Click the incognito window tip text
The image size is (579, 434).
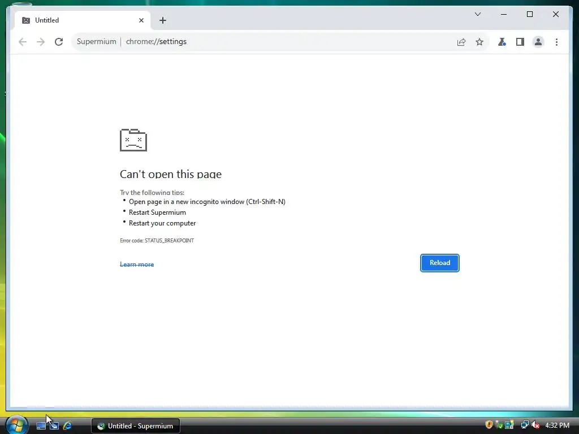tap(207, 202)
